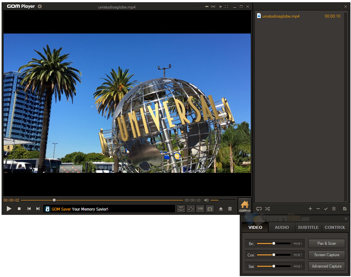Switch to the CONTROL tab
The width and height of the screenshot is (351, 277).
coord(335,227)
